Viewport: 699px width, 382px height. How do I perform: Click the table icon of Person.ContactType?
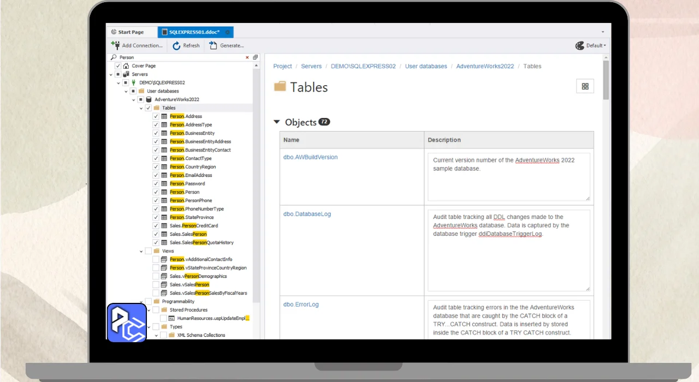coord(164,158)
